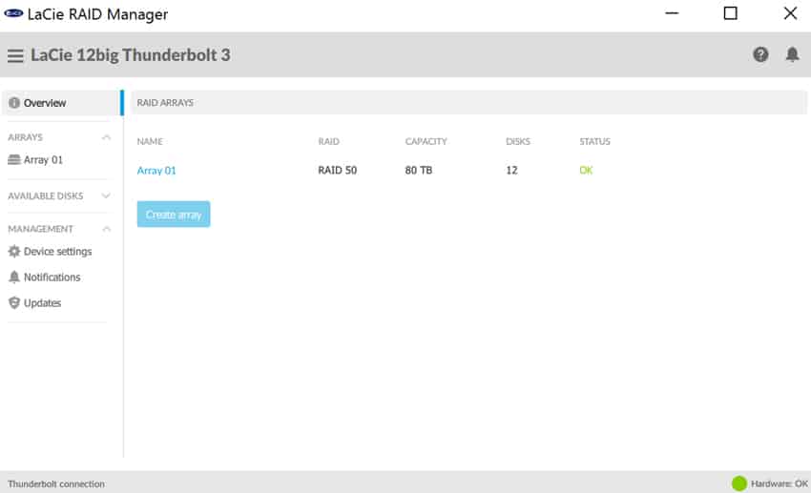Click Thunderbolt connection in the status bar
This screenshot has width=811, height=493.
click(x=56, y=484)
